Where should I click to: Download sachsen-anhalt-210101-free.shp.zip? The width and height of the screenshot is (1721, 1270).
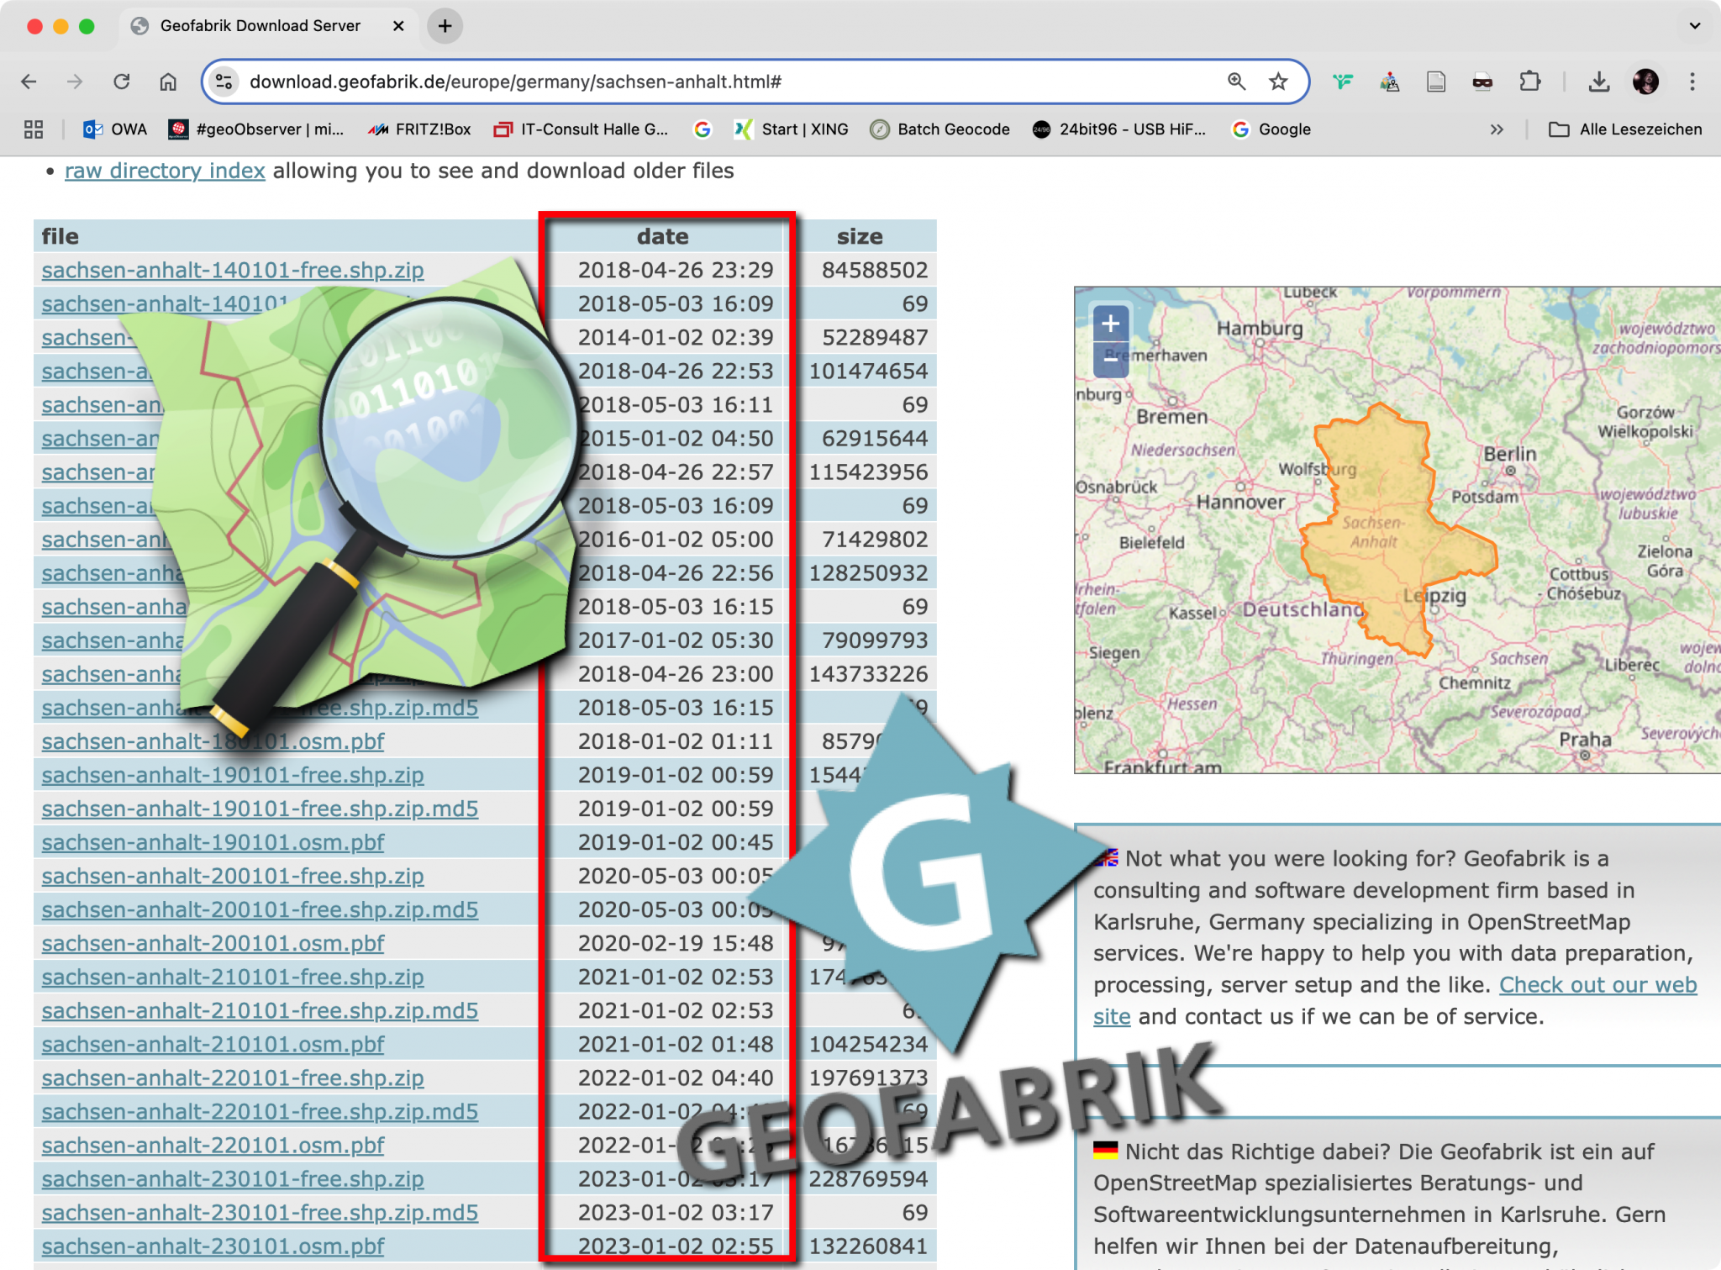pyautogui.click(x=233, y=978)
